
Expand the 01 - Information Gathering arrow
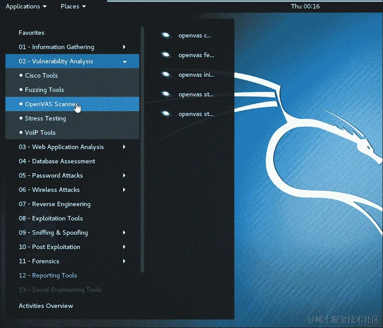click(124, 47)
